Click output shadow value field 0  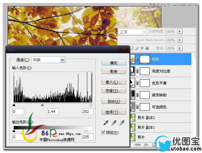point(18,137)
